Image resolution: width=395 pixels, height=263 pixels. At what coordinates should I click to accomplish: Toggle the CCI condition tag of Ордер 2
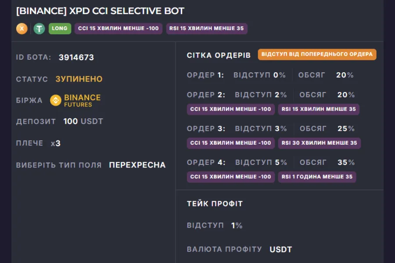point(230,109)
